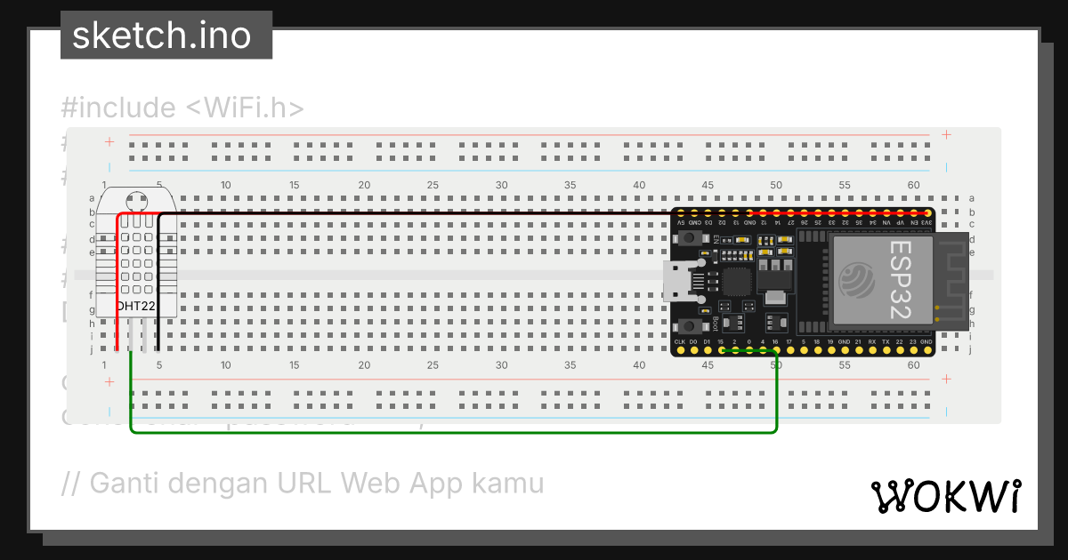Click pin 15 on the ESP32
This screenshot has width=1068, height=560.
pos(722,351)
